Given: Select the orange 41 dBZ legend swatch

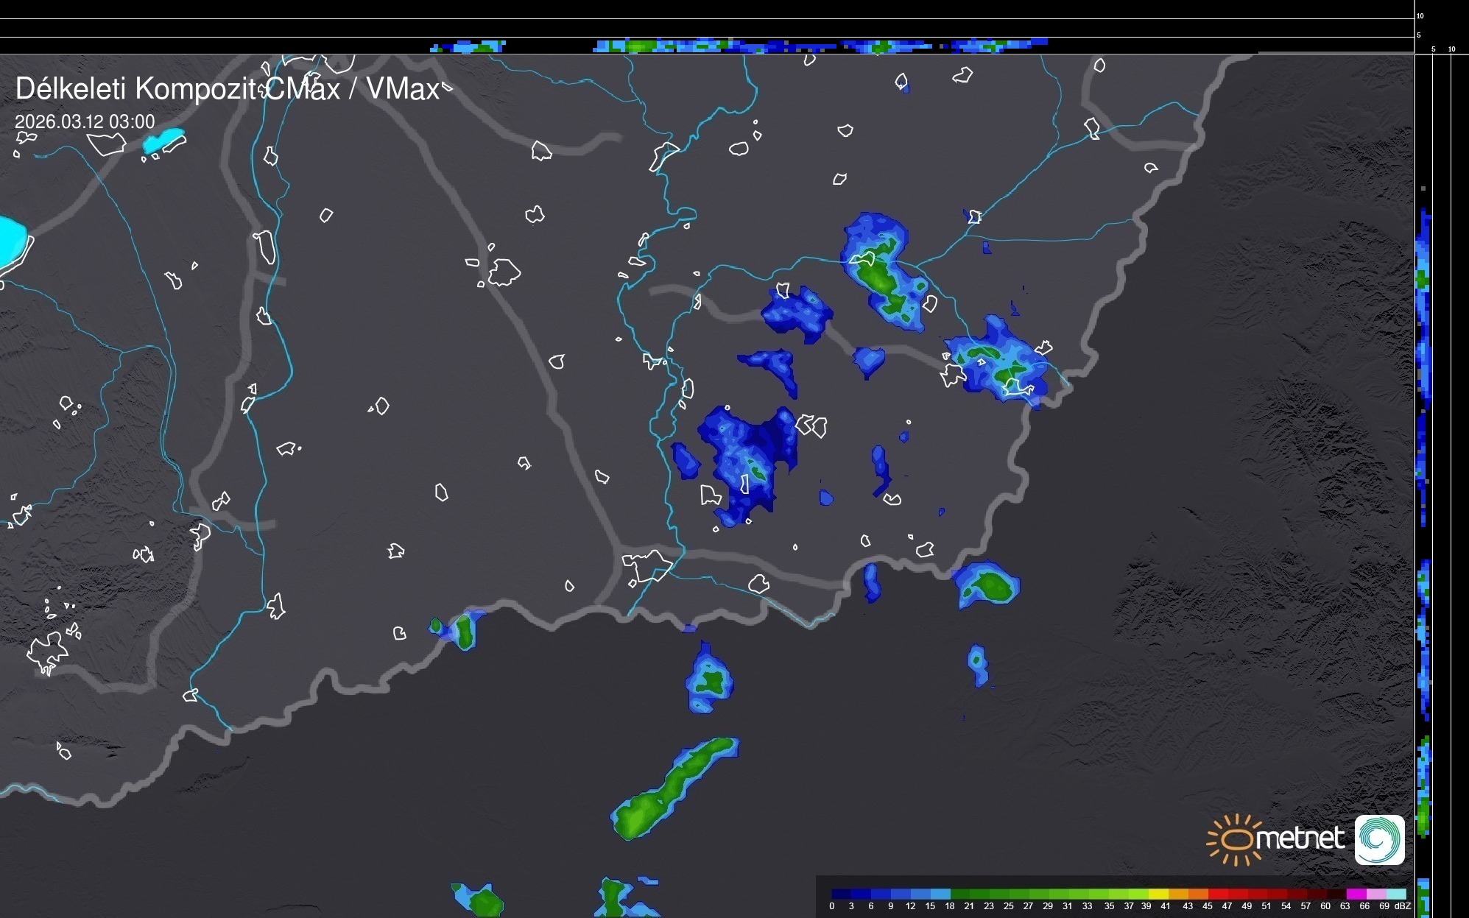Looking at the screenshot, I should [1177, 894].
